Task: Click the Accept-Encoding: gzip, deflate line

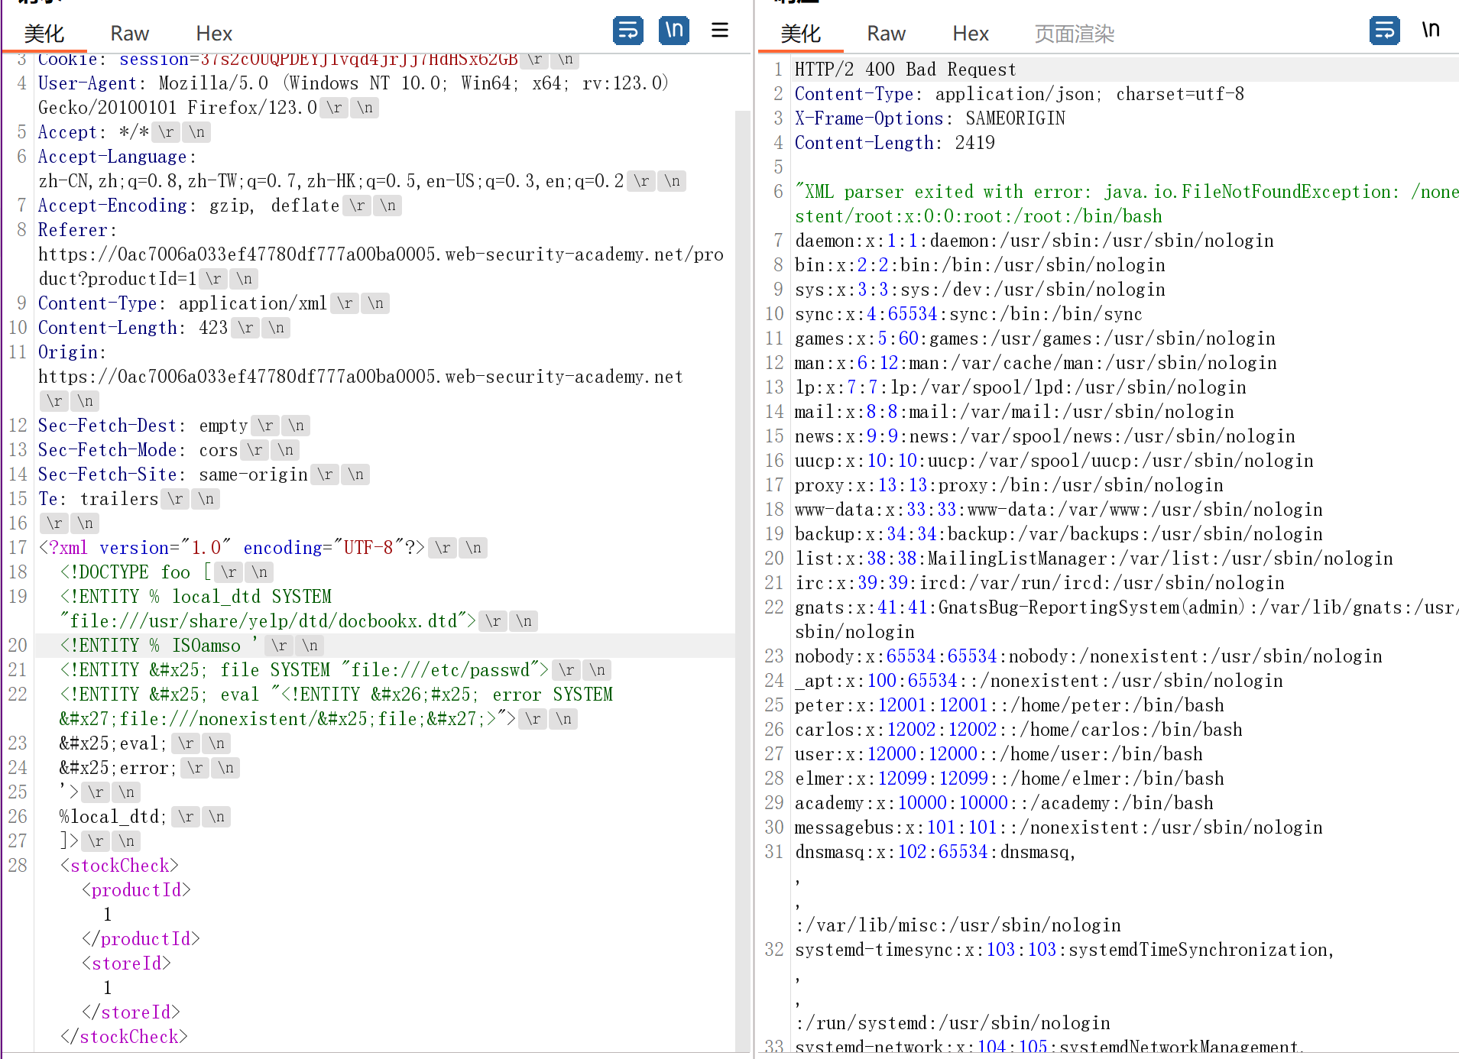Action: coord(189,206)
